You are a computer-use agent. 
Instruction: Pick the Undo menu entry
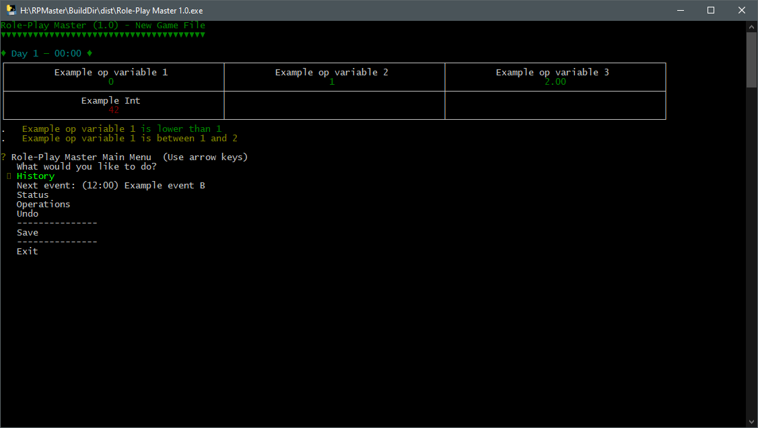click(28, 213)
